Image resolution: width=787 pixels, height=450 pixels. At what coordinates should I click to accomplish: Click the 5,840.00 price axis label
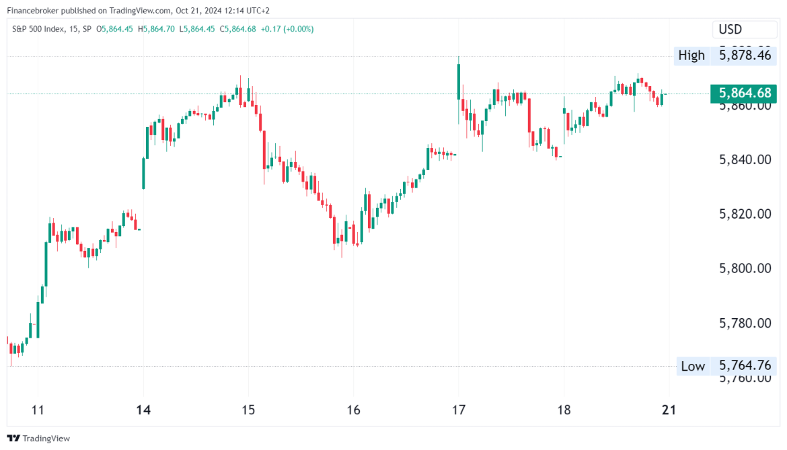click(745, 159)
